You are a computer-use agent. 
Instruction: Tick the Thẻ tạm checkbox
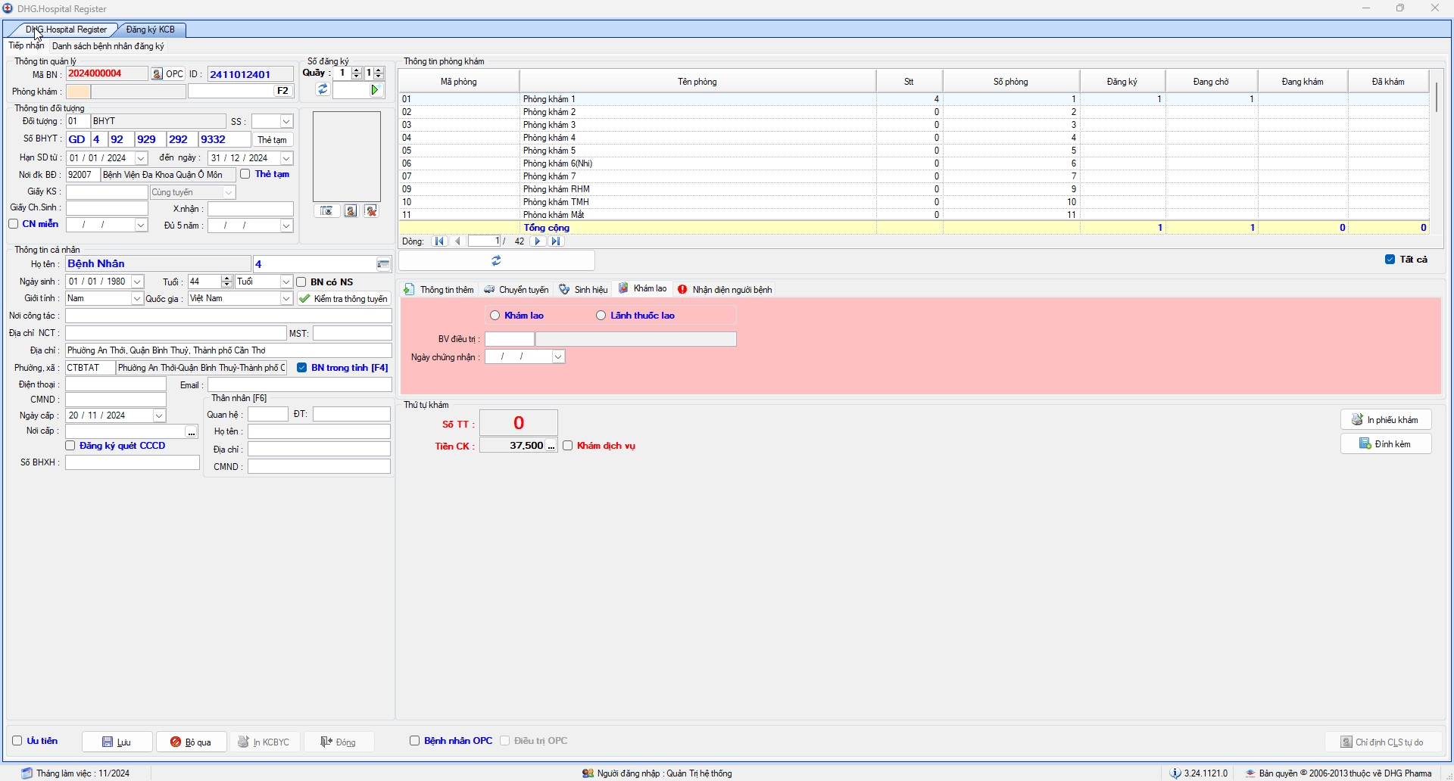[x=245, y=174]
